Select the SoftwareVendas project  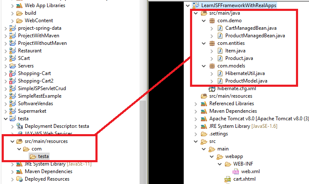(x=35, y=104)
